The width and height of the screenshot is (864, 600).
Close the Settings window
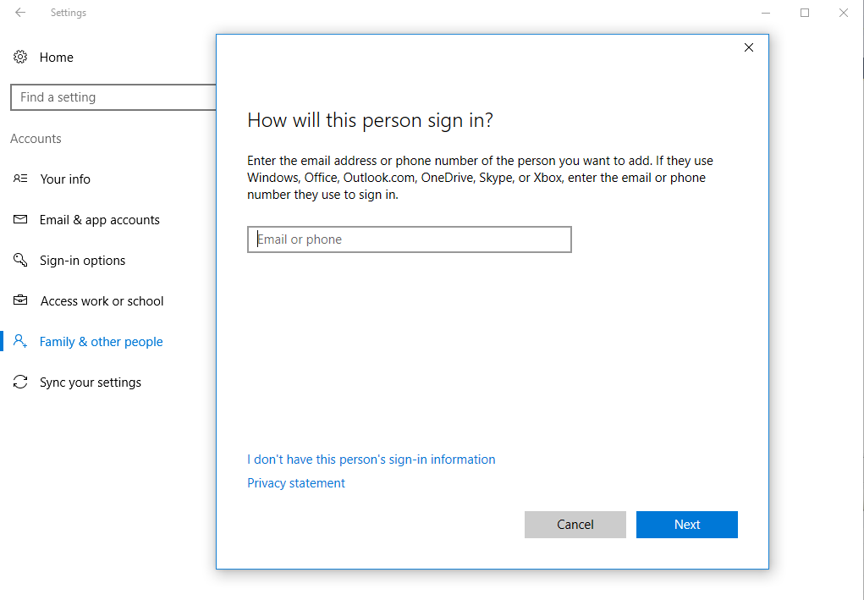click(844, 13)
